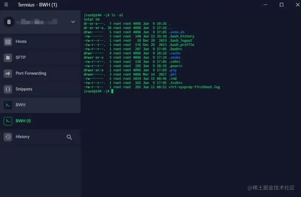Select the Snippets label

coord(24,89)
